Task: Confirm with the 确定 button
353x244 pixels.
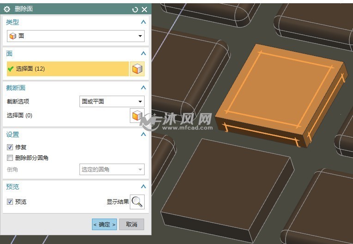Action: pos(104,225)
